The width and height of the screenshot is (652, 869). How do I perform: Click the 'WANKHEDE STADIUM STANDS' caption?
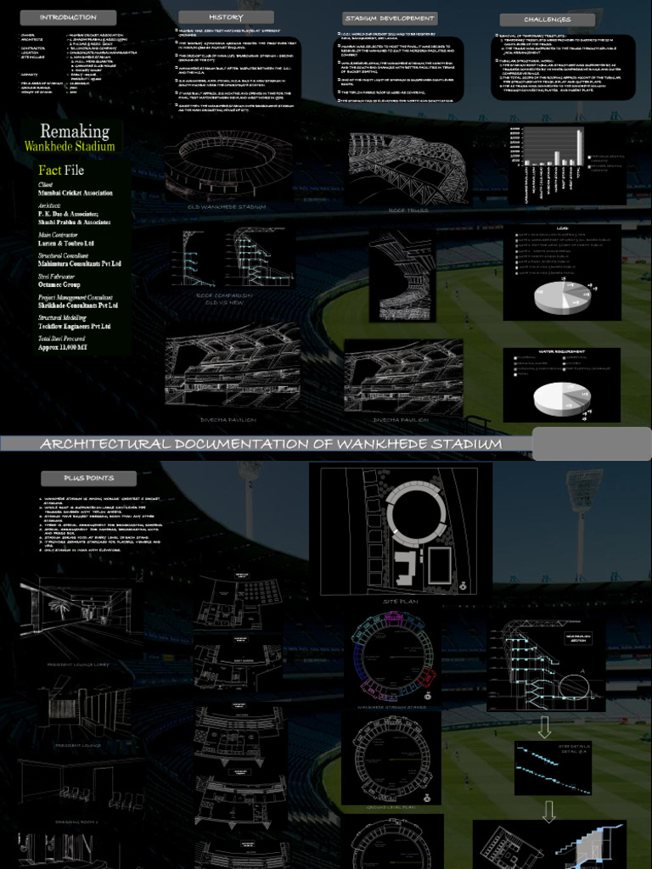point(392,708)
